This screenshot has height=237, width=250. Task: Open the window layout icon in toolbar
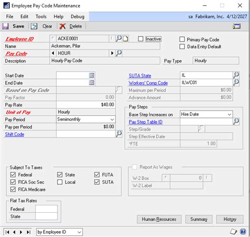(237, 26)
